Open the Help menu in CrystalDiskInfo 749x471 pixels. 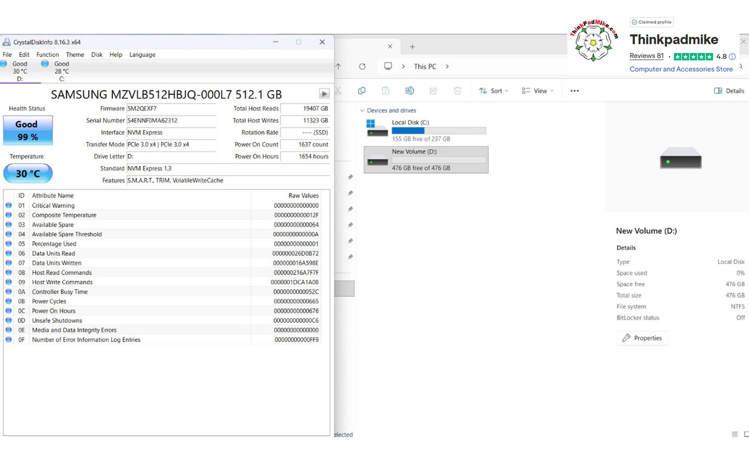[116, 54]
